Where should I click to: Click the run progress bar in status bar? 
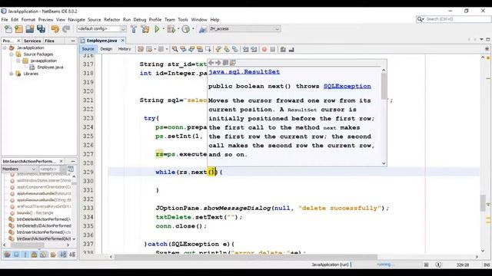(x=386, y=264)
